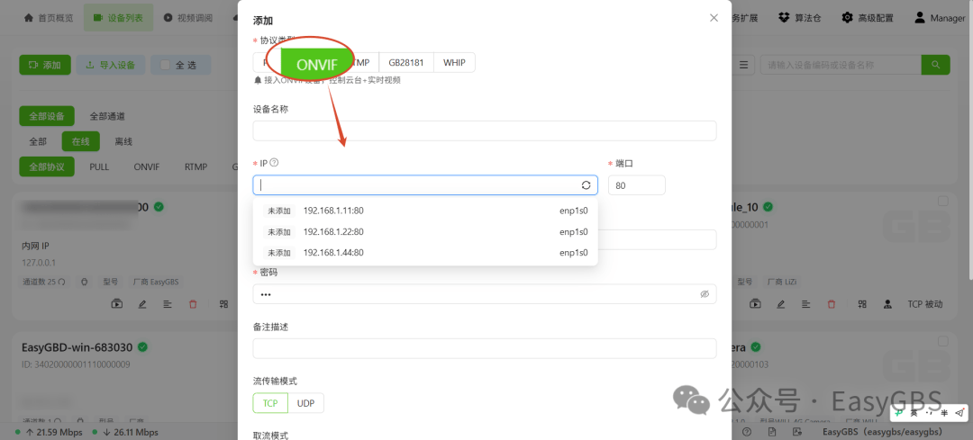Viewport: 973px width, 440px height.
Task: Open details list of EasyGBS vendor device
Action: 168,304
